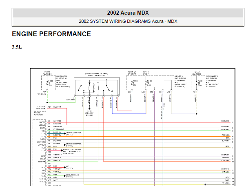Viewport: 246px width, 186px height.
Task: Click "HOT AT ALL TIMES" above underhood fuse box
Action: (x=47, y=73)
